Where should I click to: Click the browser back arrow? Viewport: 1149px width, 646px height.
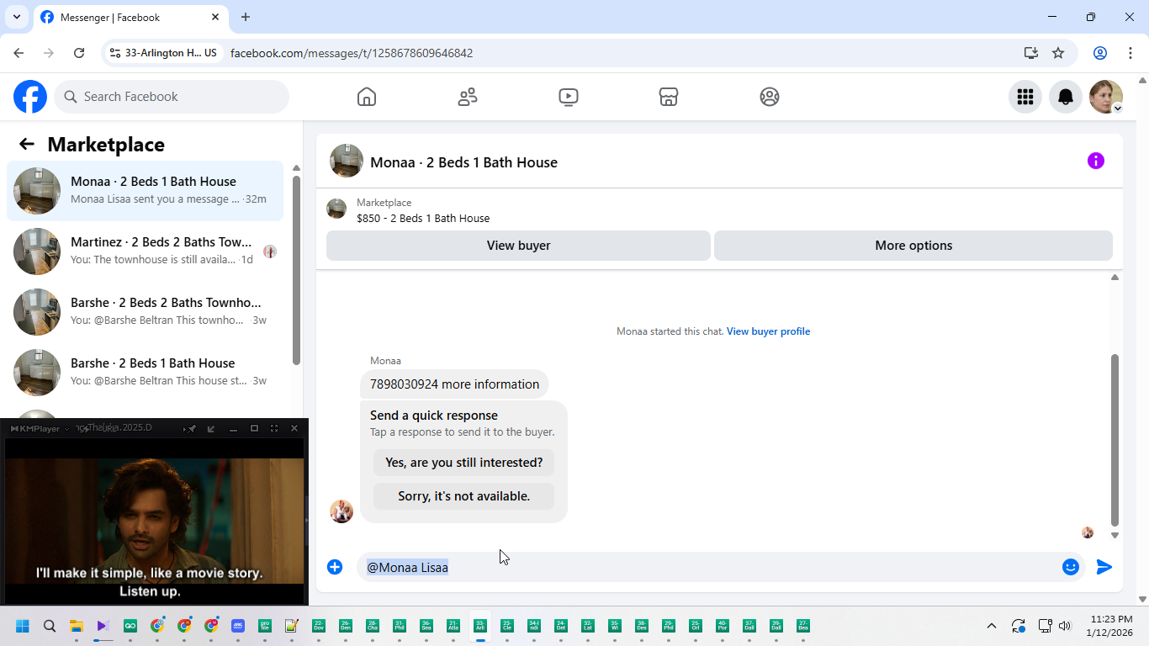tap(19, 53)
